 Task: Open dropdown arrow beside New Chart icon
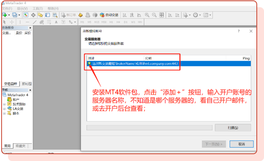pyautogui.click(x=9, y=15)
